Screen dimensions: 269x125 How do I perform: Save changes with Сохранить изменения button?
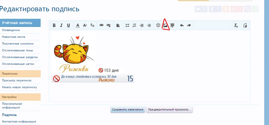click(128, 109)
